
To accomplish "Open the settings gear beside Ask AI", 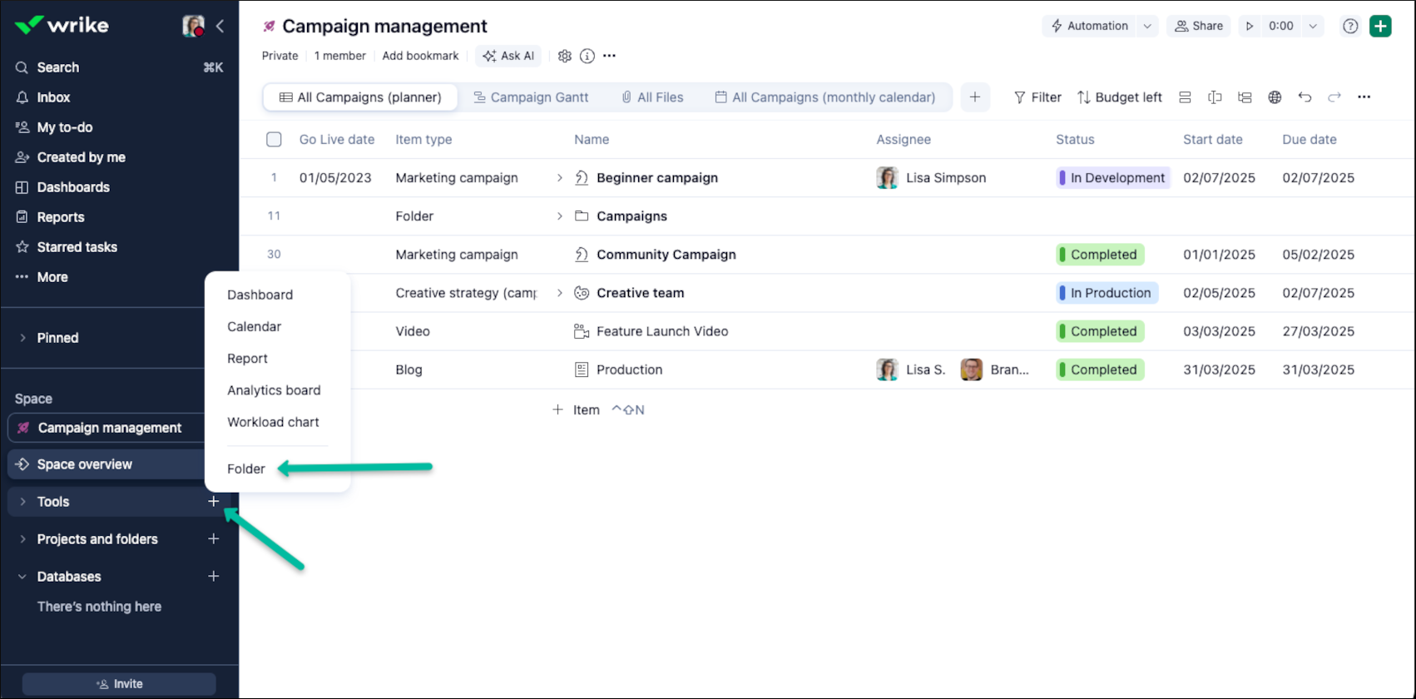I will [565, 56].
